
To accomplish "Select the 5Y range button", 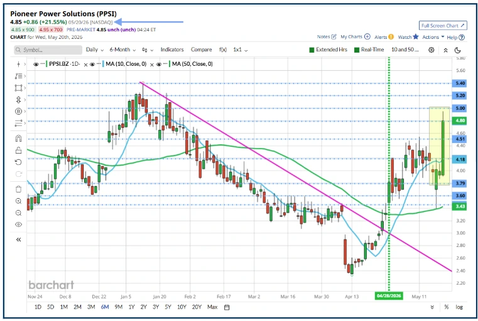I will pos(168,307).
